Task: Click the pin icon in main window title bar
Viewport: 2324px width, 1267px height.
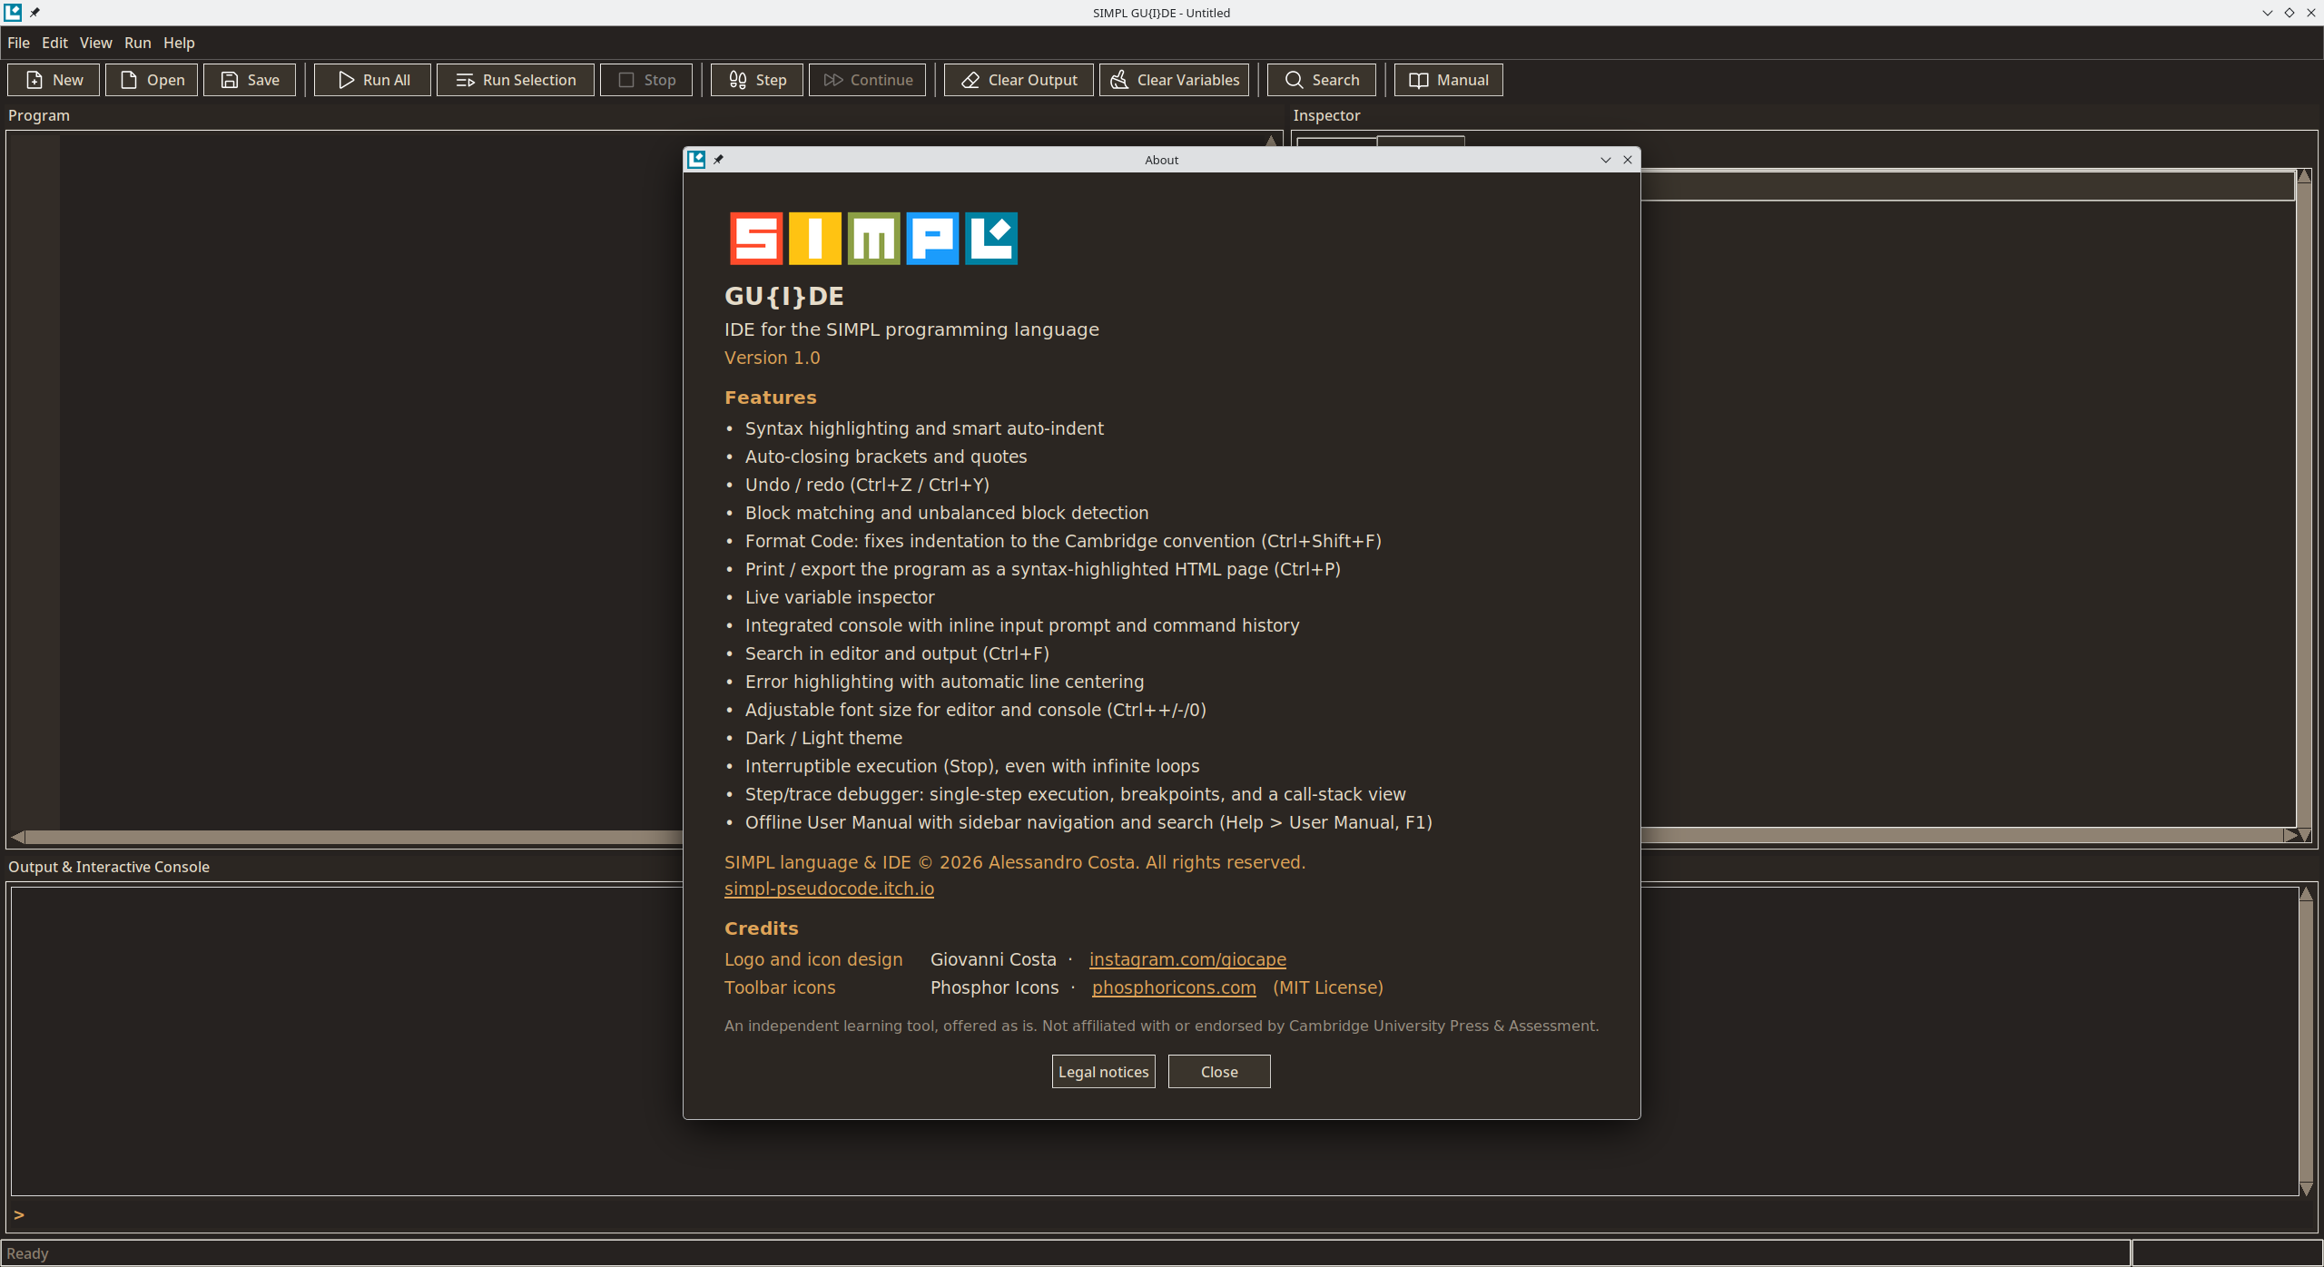Action: (34, 13)
